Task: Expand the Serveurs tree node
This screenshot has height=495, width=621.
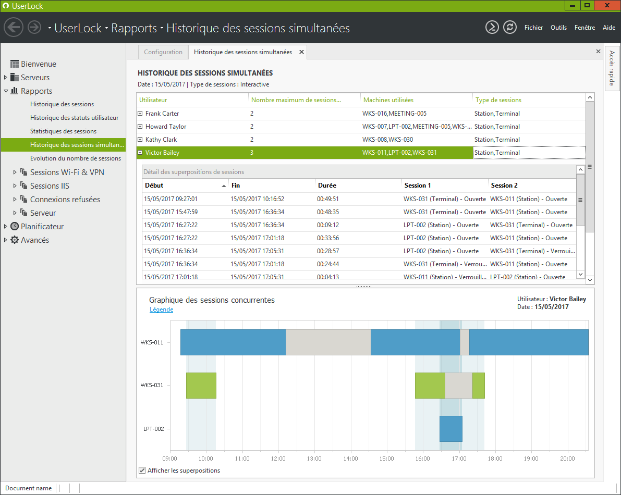Action: click(x=6, y=77)
